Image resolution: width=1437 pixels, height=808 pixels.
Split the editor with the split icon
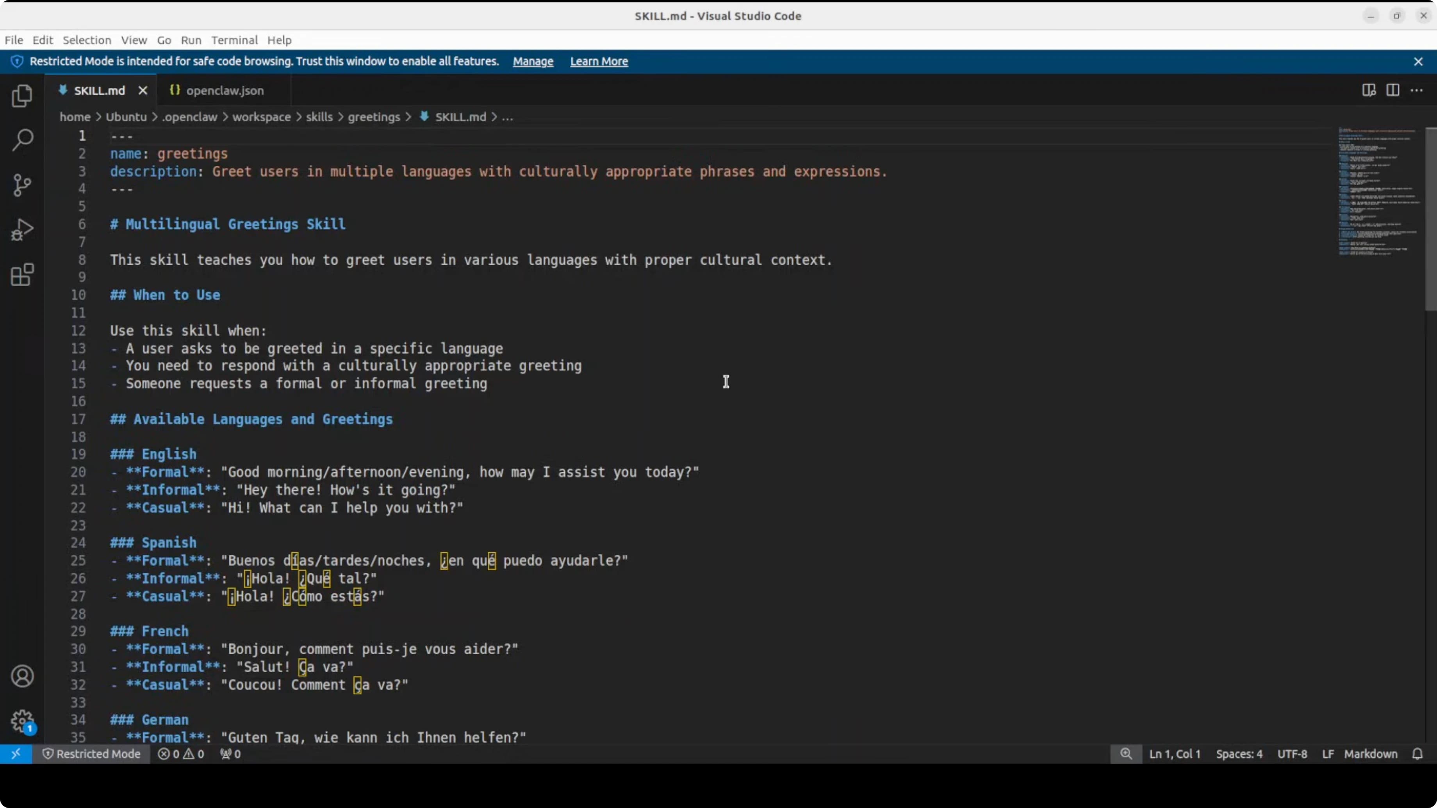1393,90
